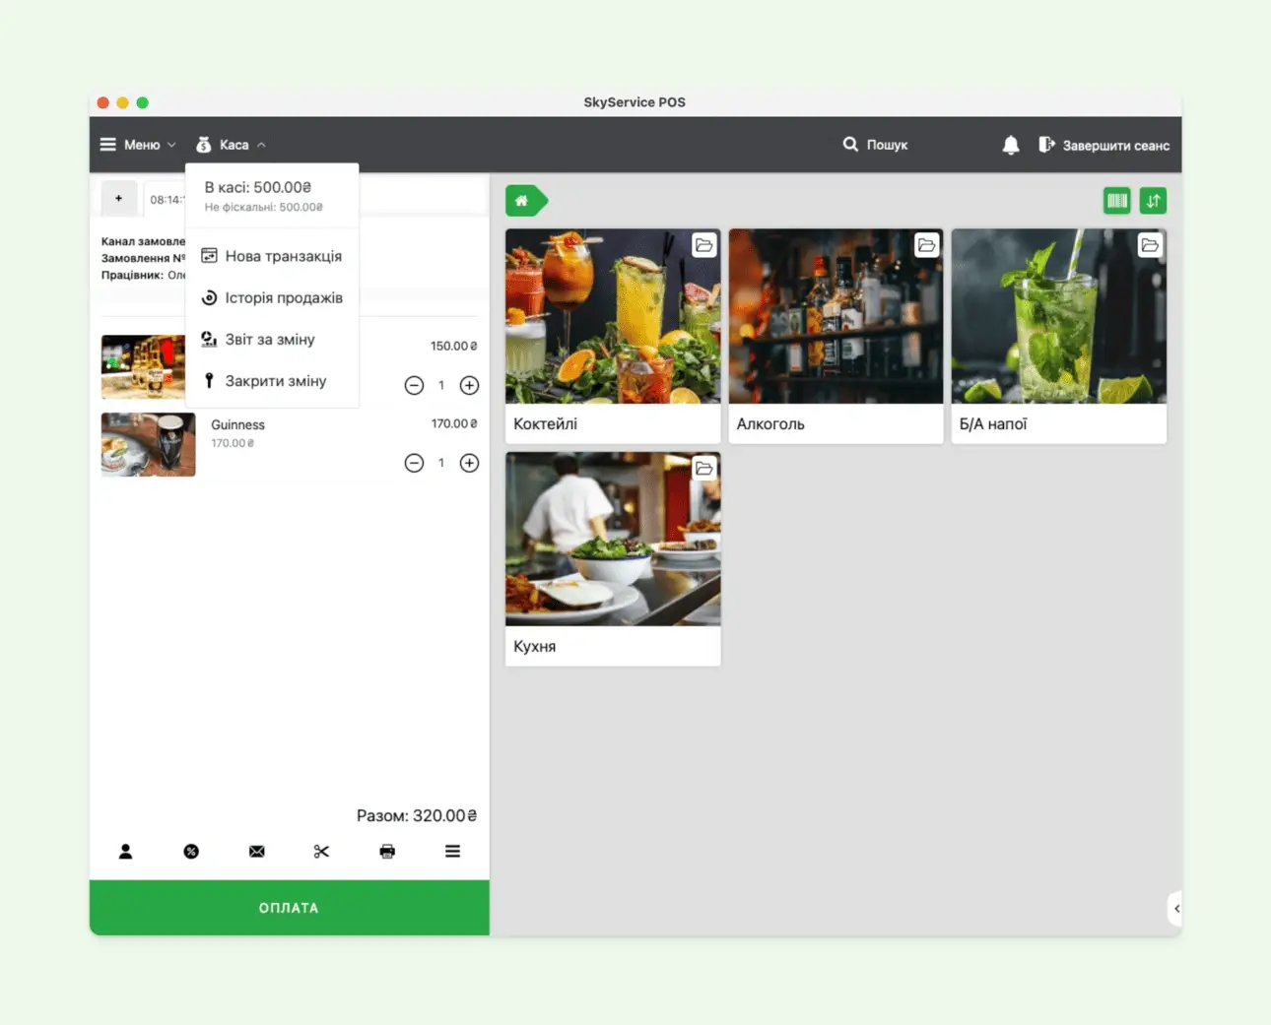This screenshot has height=1025, width=1271.
Task: Collapse the Каса dropdown menu
Action: pos(232,145)
